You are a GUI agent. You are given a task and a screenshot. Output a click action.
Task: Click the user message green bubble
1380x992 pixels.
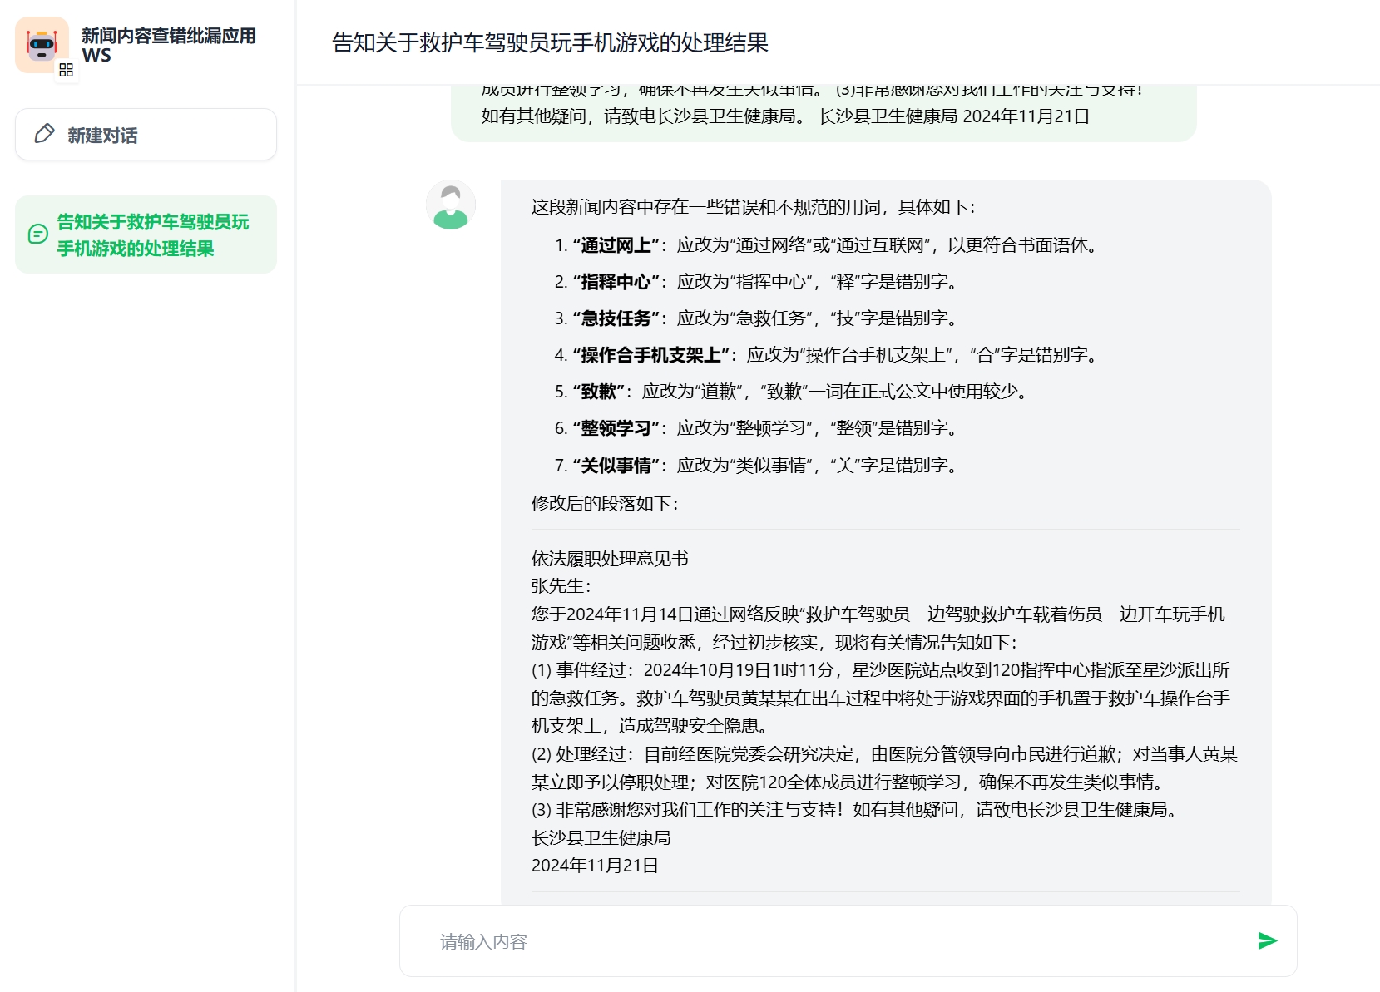pos(824,113)
